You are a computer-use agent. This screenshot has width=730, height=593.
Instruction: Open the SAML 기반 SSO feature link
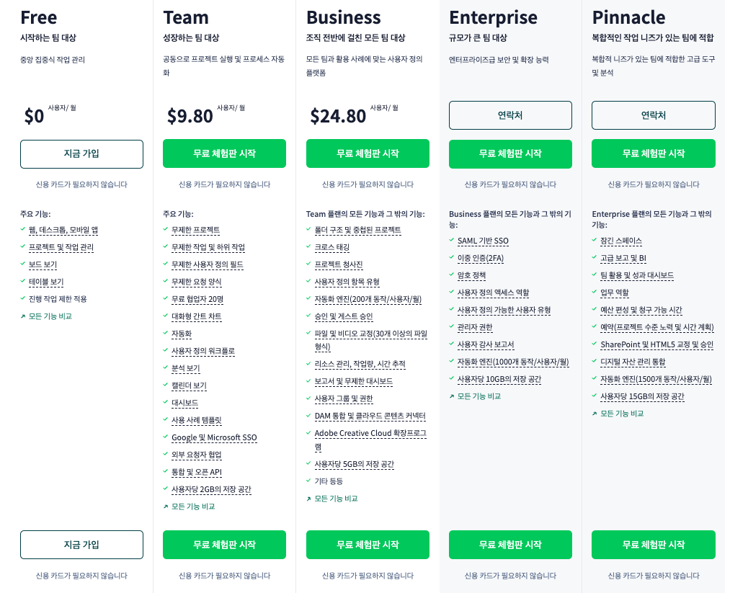pos(483,241)
